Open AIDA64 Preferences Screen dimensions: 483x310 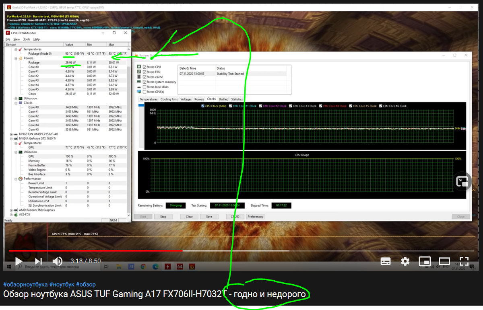tap(255, 216)
